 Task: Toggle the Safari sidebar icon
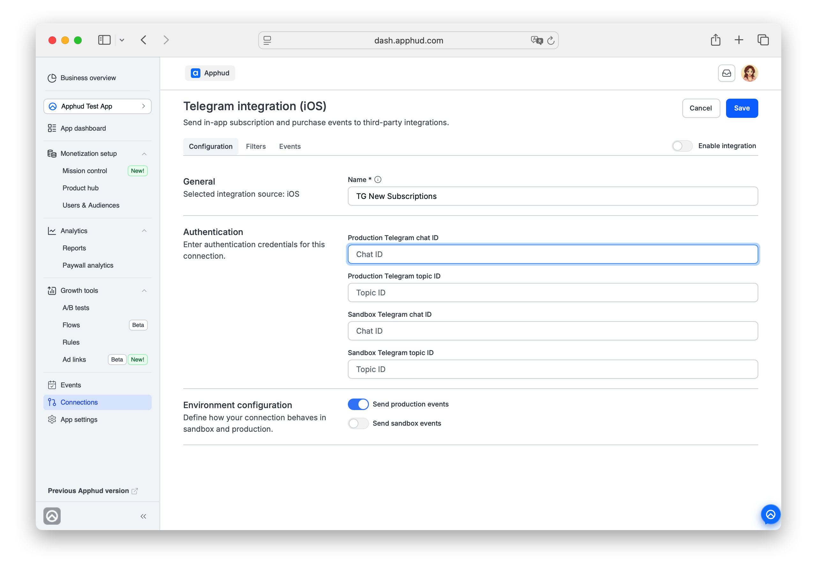tap(104, 40)
